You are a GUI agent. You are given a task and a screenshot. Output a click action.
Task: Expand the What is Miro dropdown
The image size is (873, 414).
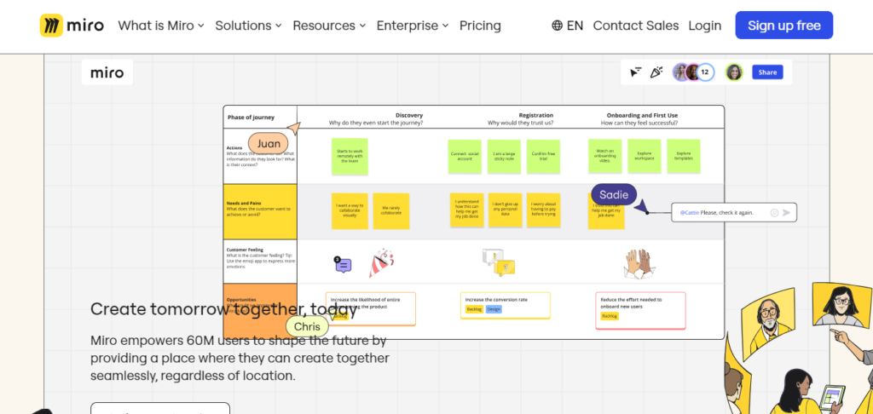click(x=161, y=26)
